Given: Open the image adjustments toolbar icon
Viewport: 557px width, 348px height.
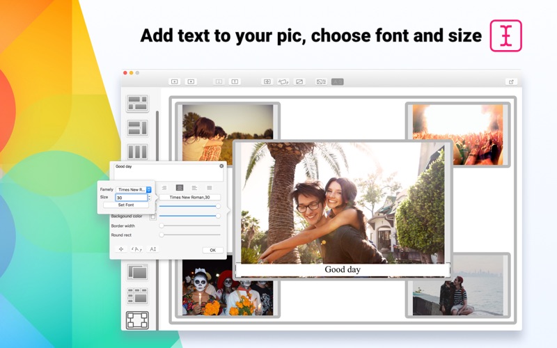Looking at the screenshot, I should pyautogui.click(x=321, y=81).
